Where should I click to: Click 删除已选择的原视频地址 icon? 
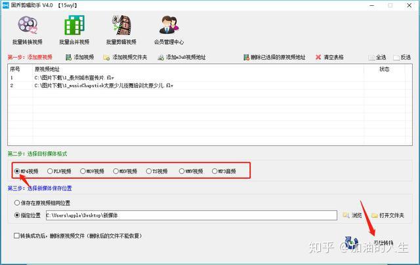(x=246, y=57)
